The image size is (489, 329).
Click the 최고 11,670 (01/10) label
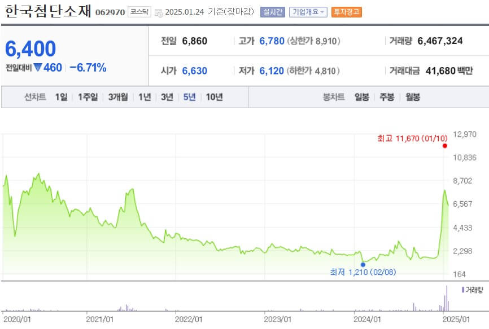[412, 139]
